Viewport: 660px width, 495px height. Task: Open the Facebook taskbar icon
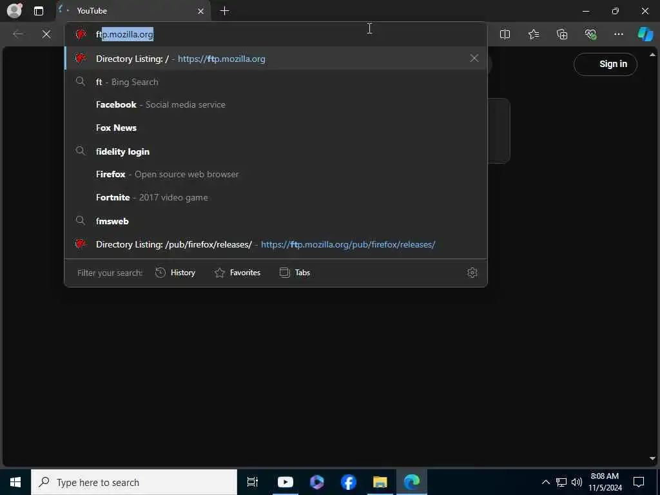point(349,482)
